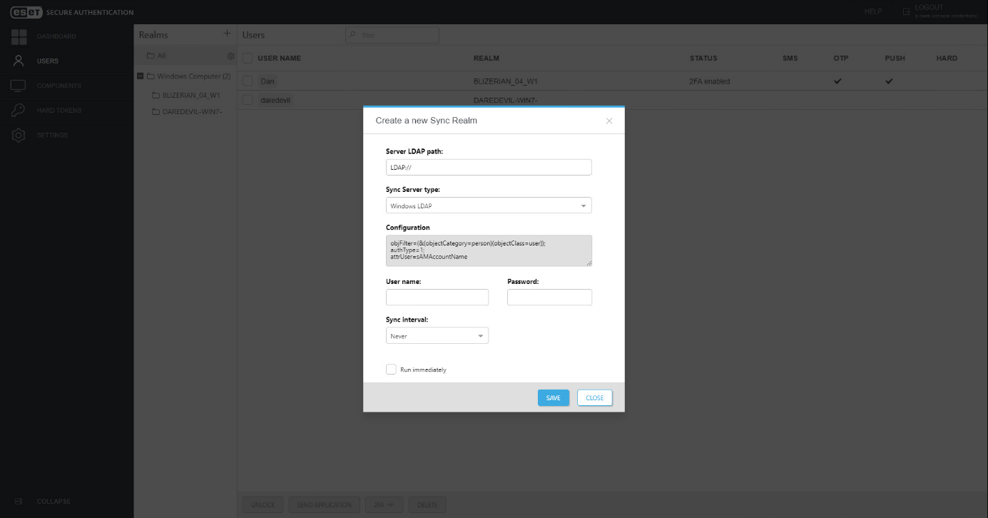Open the Sync interval dropdown
Screen dimensions: 988x518
(437, 335)
